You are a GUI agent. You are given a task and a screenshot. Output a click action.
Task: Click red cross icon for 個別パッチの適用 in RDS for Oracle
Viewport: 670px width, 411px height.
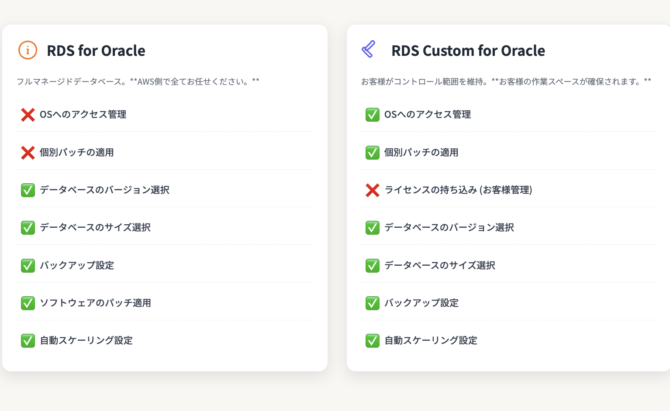pyautogui.click(x=28, y=153)
